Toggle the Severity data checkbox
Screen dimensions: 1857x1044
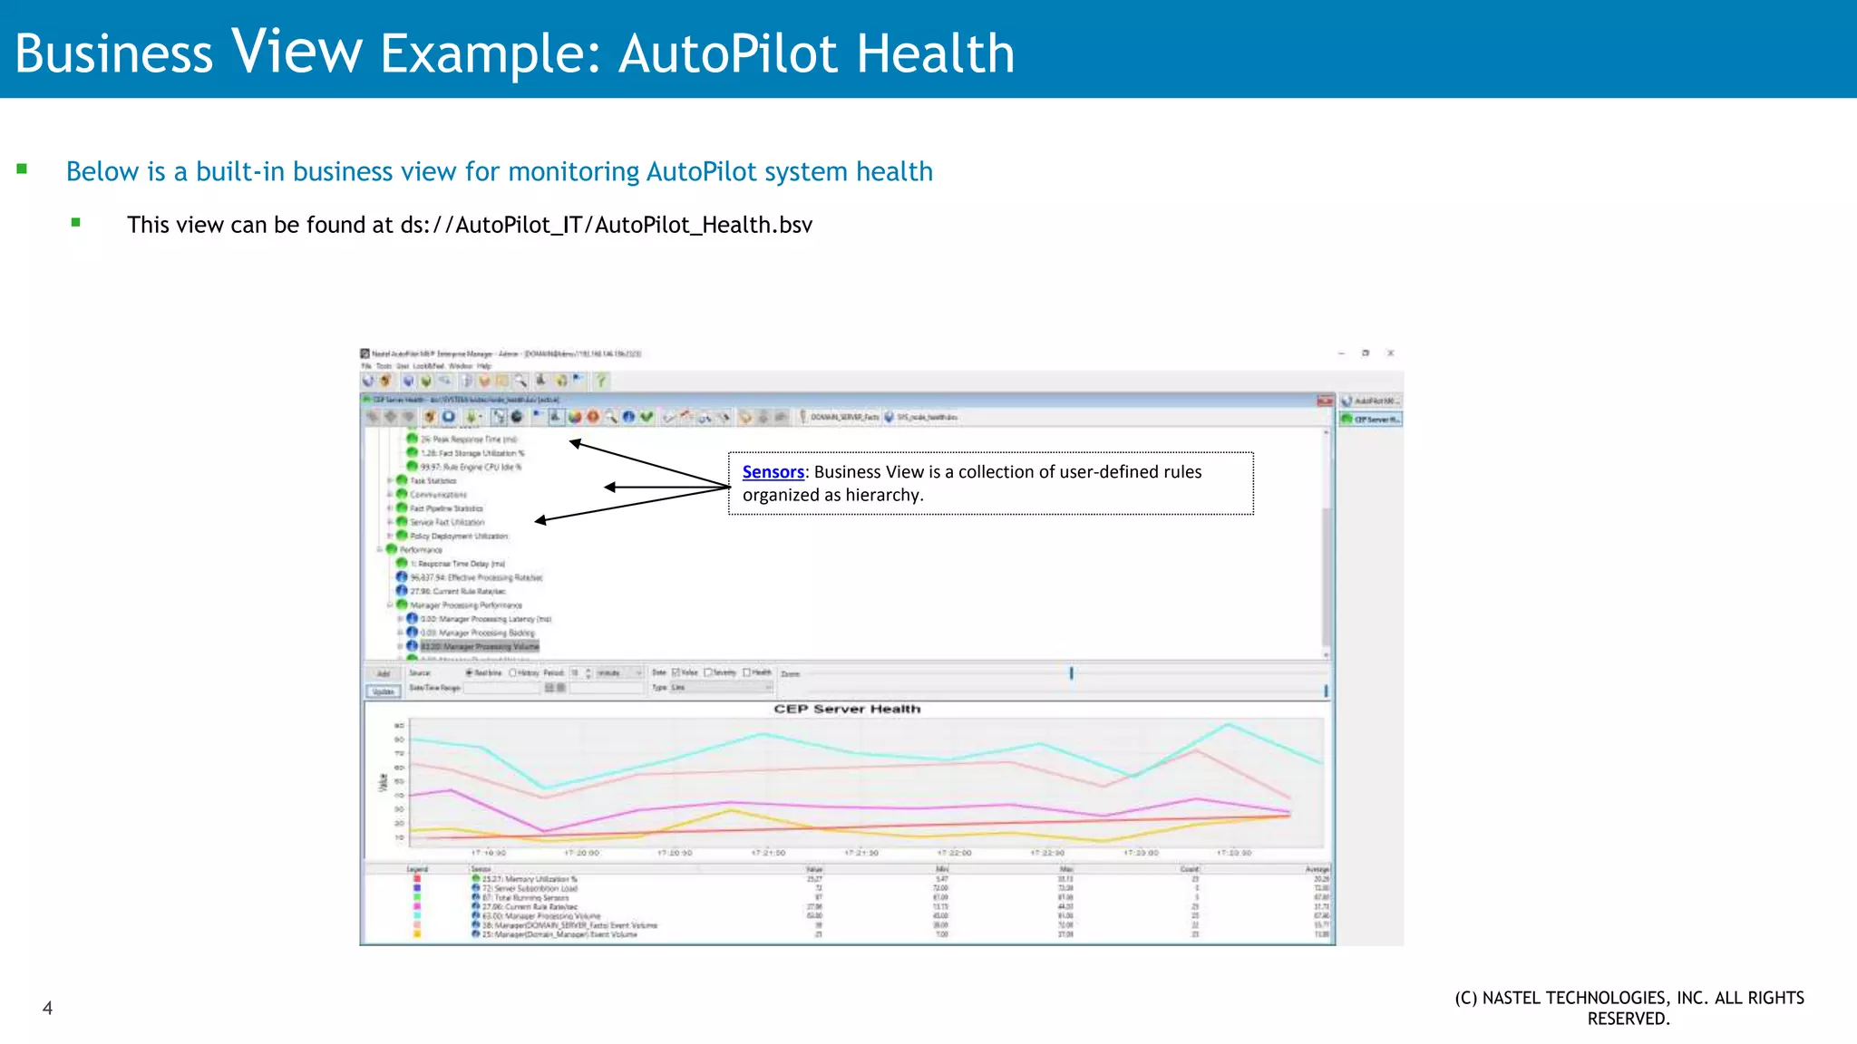click(708, 672)
